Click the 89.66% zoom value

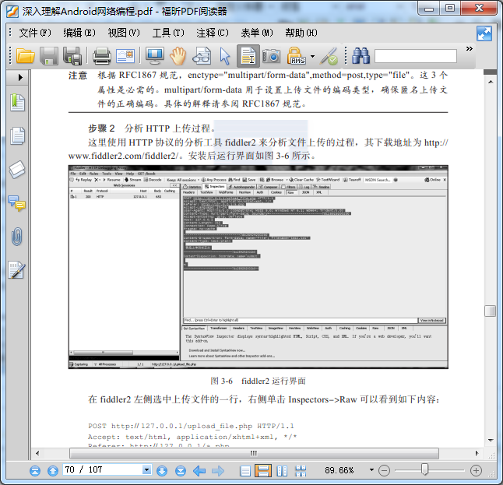[339, 470]
